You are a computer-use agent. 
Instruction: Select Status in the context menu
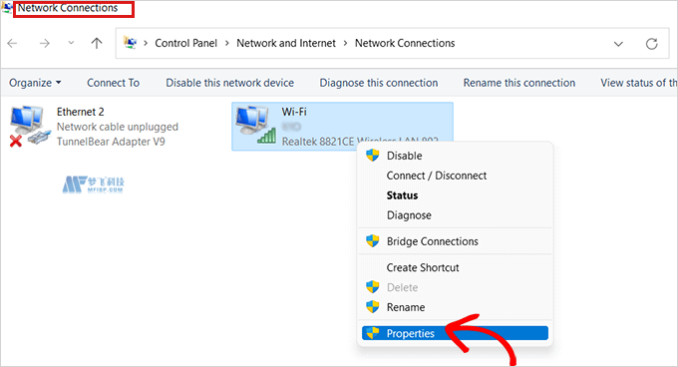click(x=402, y=195)
